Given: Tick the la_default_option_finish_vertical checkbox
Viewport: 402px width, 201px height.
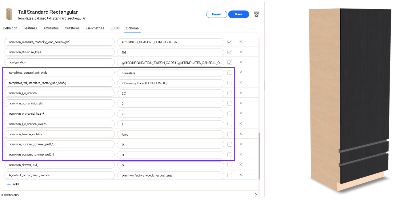Looking at the screenshot, I should tap(230, 175).
